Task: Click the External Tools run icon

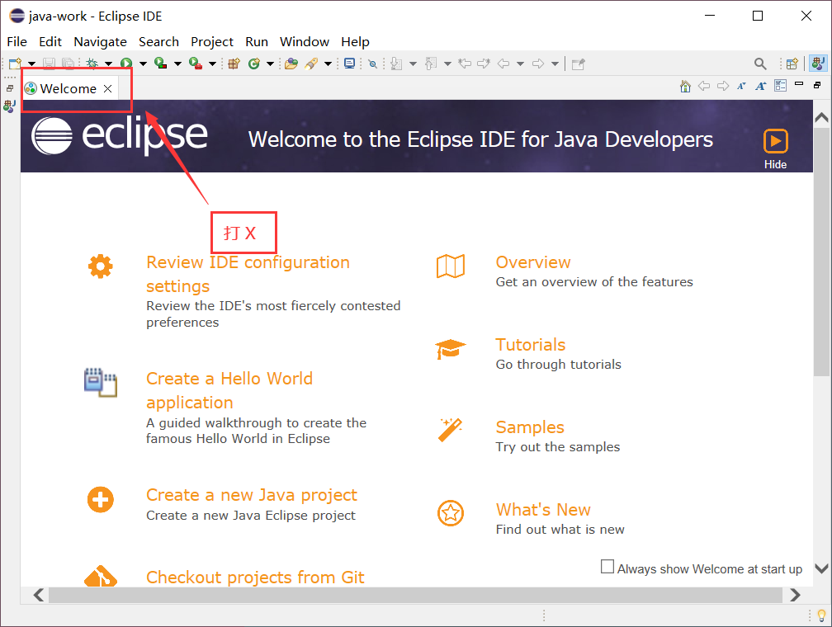Action: [x=196, y=64]
